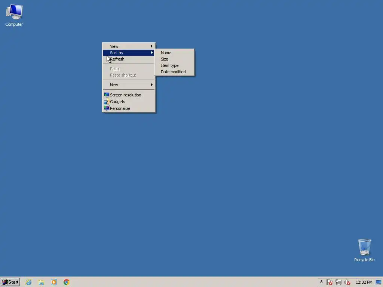The height and width of the screenshot is (287, 383).
Task: Sort desktop icons by Name
Action: (x=174, y=53)
